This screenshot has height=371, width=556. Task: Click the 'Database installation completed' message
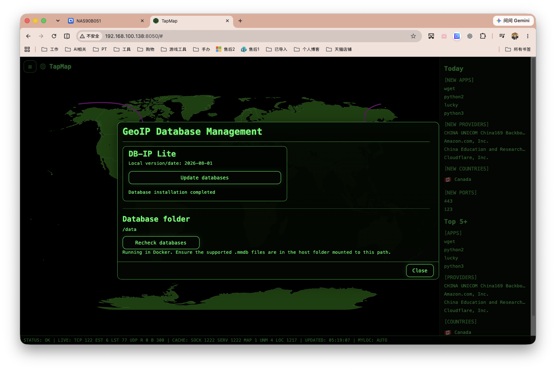[172, 192]
